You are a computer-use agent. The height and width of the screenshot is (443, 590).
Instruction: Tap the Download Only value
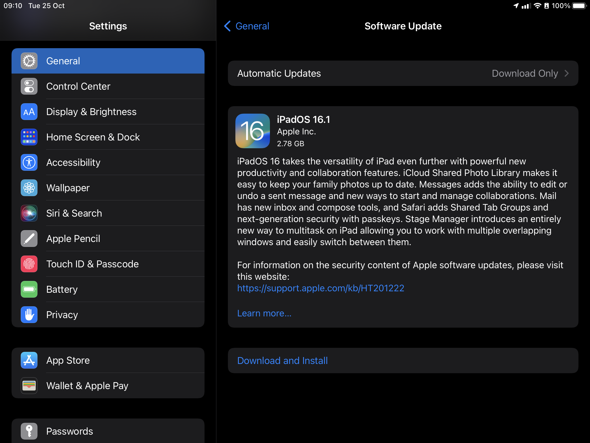point(525,73)
